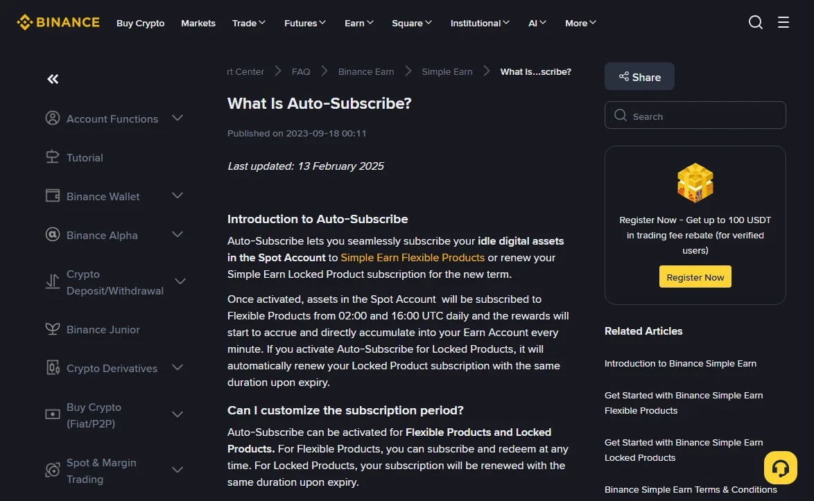Click the Register Now button
814x501 pixels.
pos(695,277)
